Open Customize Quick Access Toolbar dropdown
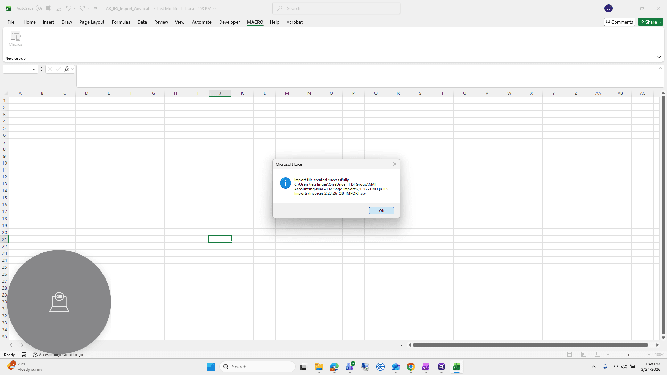The height and width of the screenshot is (375, 667). pos(96,8)
